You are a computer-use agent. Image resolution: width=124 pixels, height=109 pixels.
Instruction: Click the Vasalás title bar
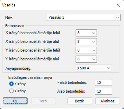[x=58, y=5]
